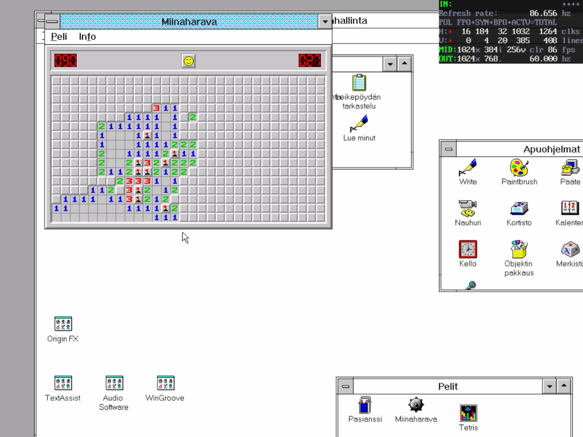This screenshot has height=437, width=583.
Task: Select the Miinaharava icon in Pelit
Action: [x=416, y=405]
